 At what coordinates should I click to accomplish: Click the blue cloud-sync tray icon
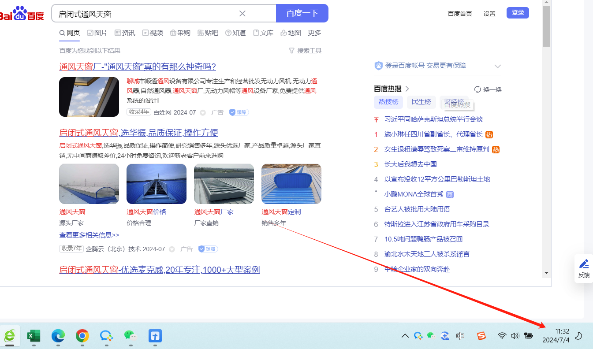(x=445, y=336)
